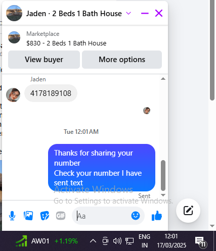The width and height of the screenshot is (216, 251).
Task: Minimize the Jaden chat window
Action: click(x=145, y=13)
